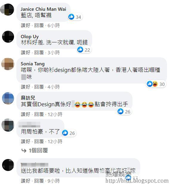This screenshot has height=185, width=173.
Task: Click the 9小時 timestamp on last comment
Action: coord(54,181)
